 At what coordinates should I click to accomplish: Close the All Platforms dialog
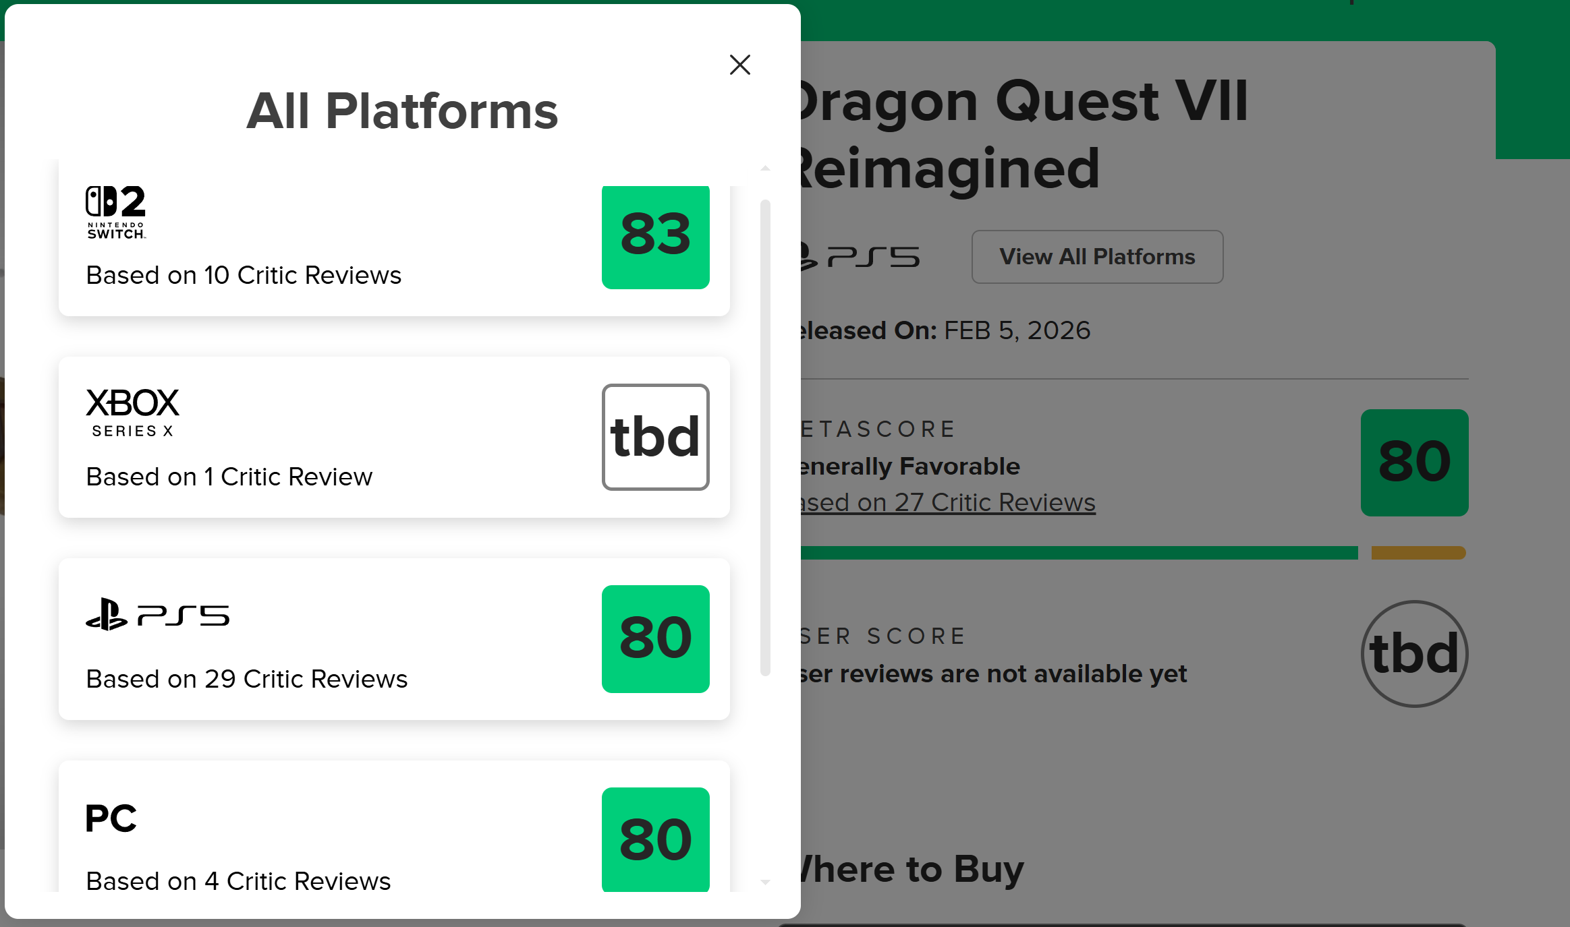[x=740, y=65]
